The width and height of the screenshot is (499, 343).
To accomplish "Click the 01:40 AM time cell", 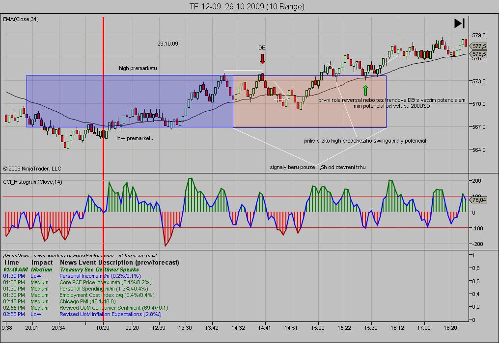I will click(15, 269).
